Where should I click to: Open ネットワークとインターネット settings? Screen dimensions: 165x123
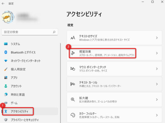click(30, 61)
